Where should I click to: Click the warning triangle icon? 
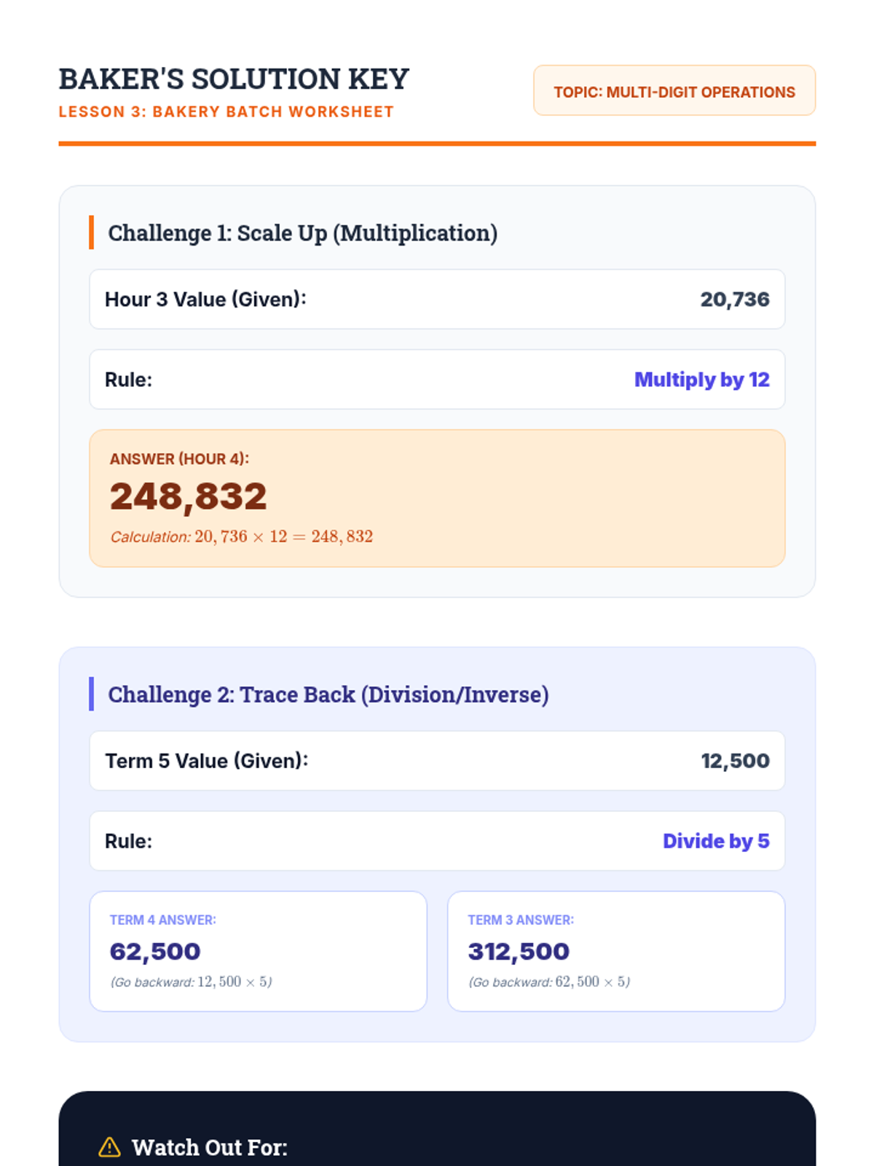pyautogui.click(x=109, y=1147)
